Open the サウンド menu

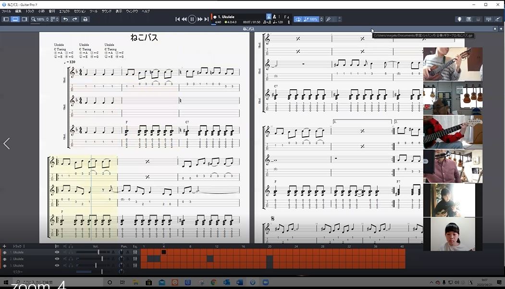pos(107,11)
